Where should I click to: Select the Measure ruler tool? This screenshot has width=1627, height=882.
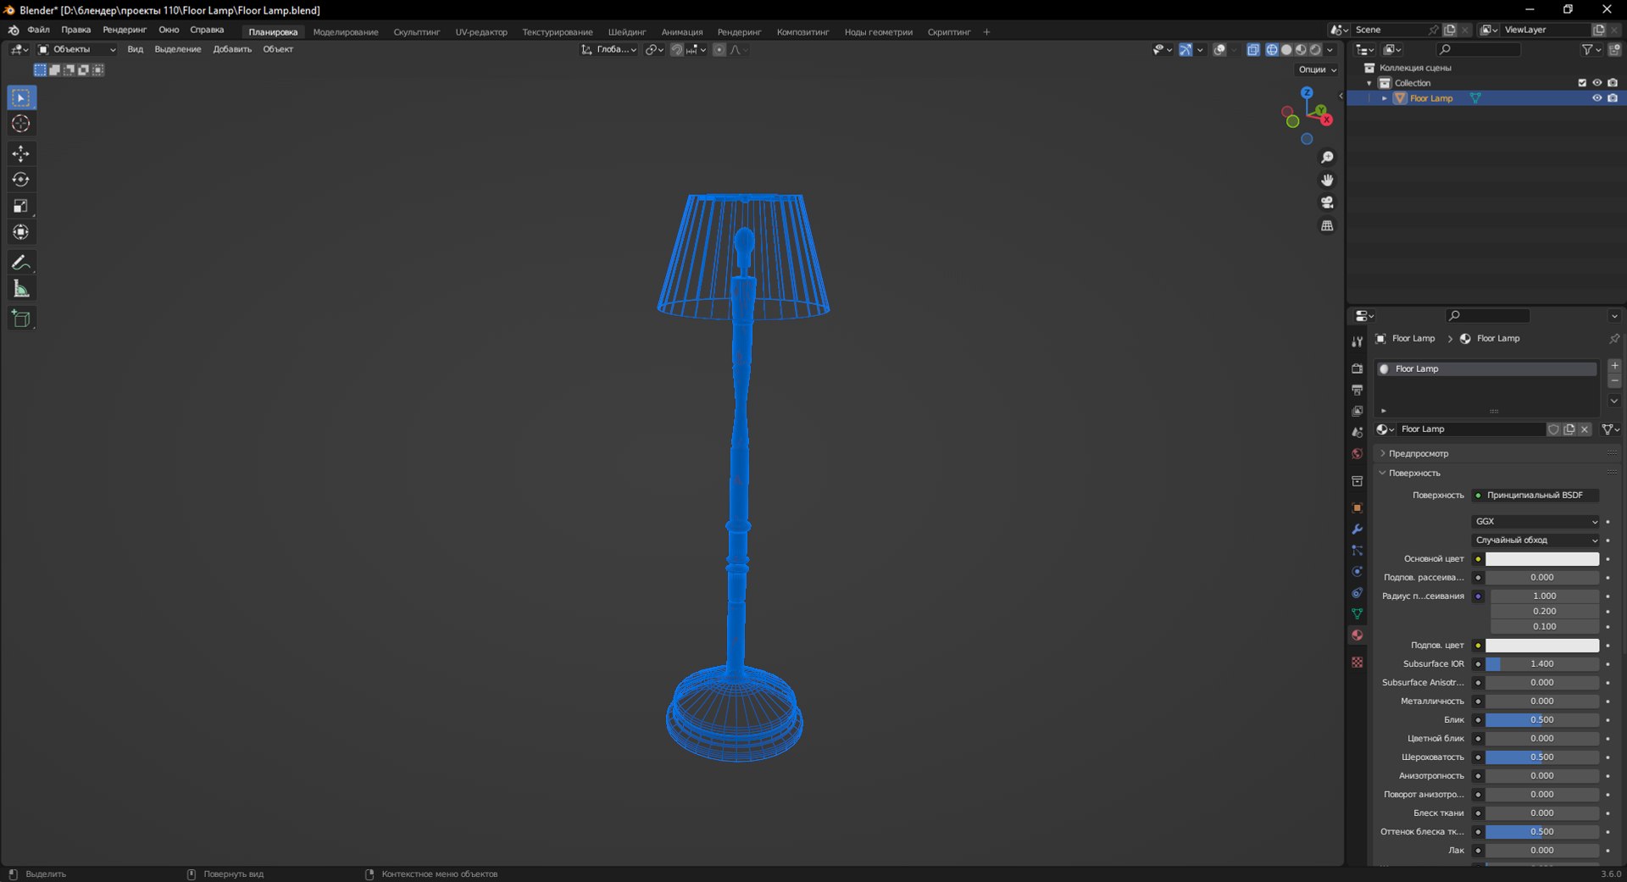click(x=21, y=289)
